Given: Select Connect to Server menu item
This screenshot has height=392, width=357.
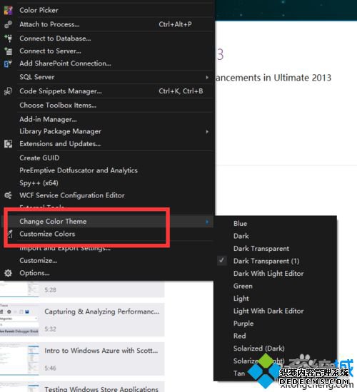Looking at the screenshot, I should pos(51,51).
